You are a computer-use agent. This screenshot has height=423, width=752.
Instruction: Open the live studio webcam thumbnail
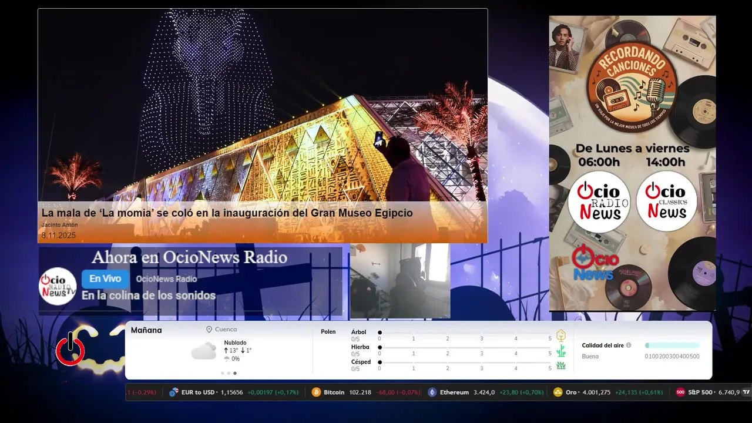click(x=400, y=281)
